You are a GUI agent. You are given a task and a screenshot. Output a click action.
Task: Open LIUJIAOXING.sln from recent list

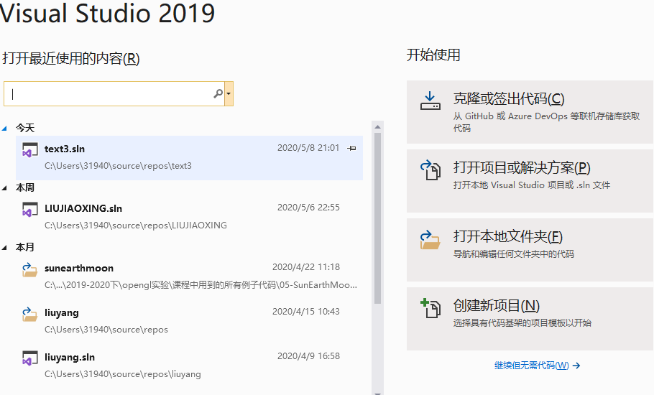189,217
